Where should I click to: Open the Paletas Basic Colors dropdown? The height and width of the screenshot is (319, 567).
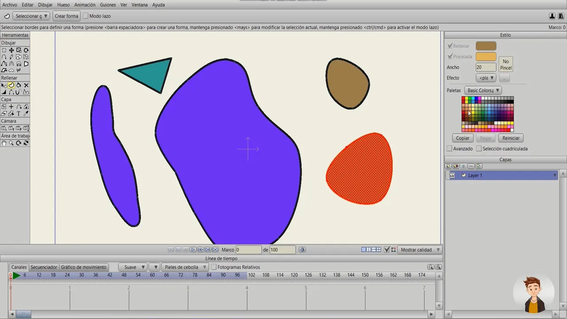point(483,90)
